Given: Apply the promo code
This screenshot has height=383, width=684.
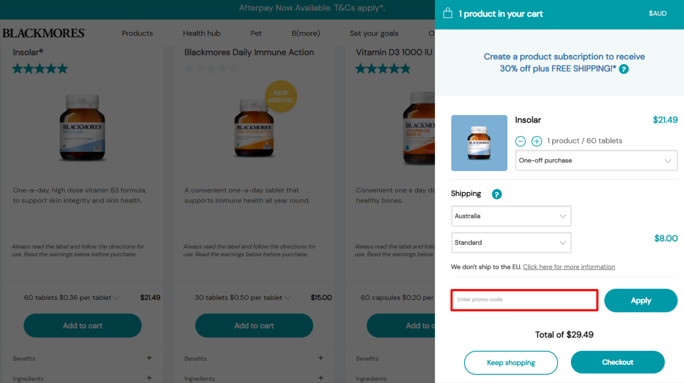Looking at the screenshot, I should click(x=641, y=300).
